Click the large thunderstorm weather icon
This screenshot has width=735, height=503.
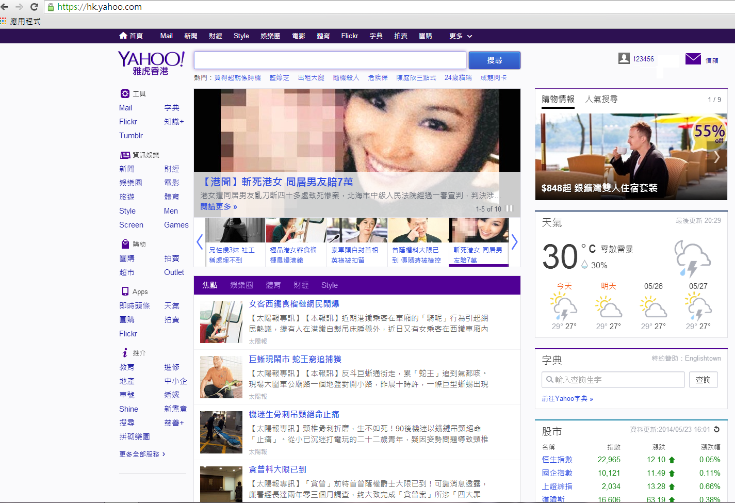click(x=693, y=258)
